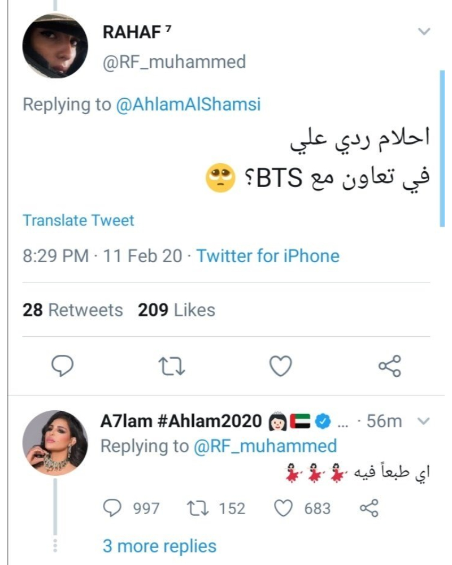
Task: Open A7lam's profile avatar
Action: pos(55,442)
